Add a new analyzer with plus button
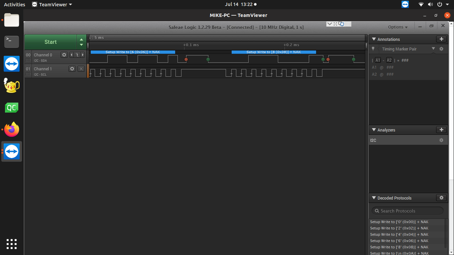The width and height of the screenshot is (454, 255). coord(441,130)
